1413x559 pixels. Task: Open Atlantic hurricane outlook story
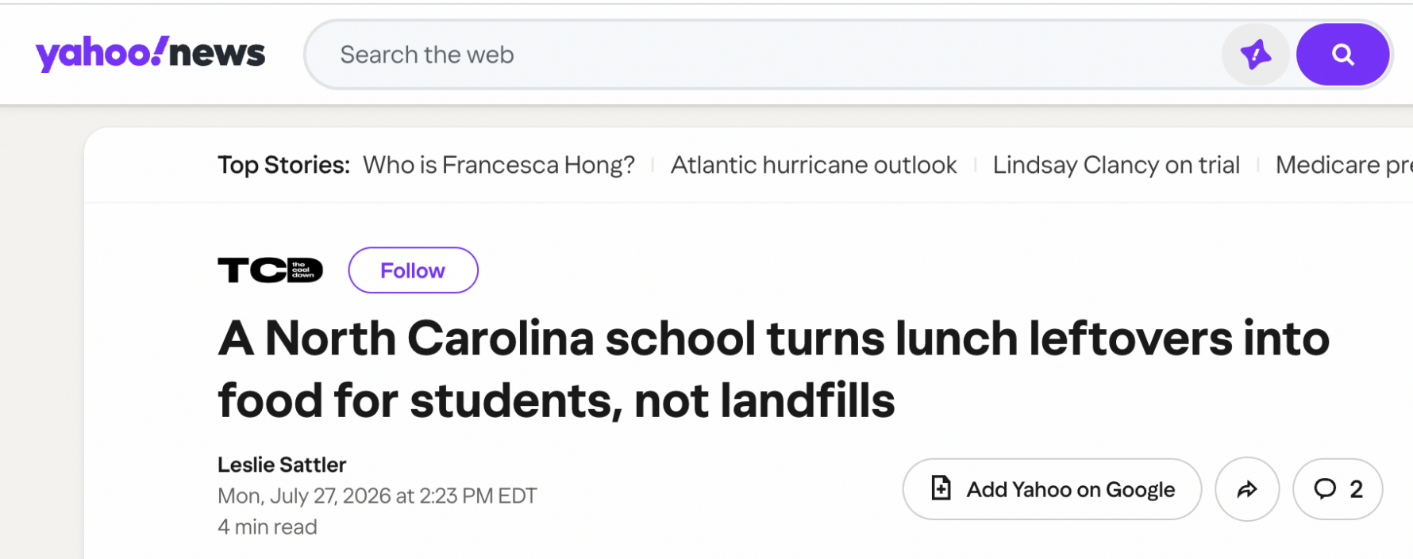(x=814, y=165)
